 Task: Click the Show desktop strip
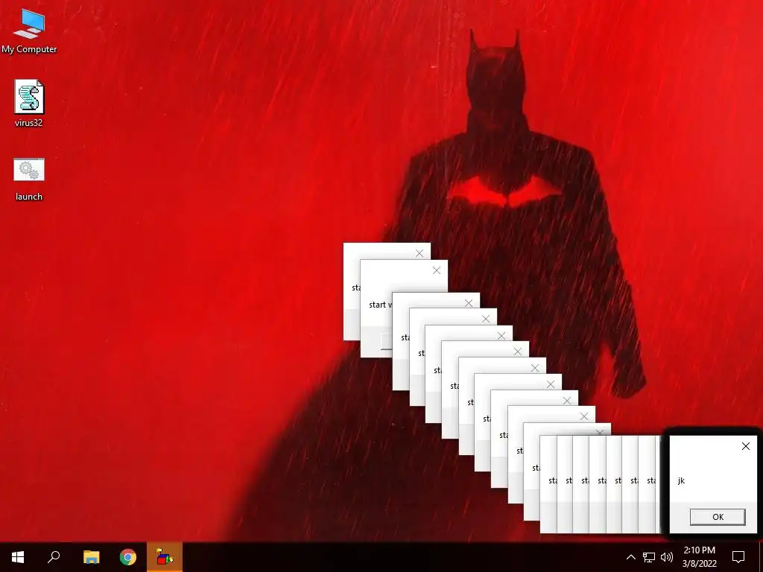pos(761,557)
